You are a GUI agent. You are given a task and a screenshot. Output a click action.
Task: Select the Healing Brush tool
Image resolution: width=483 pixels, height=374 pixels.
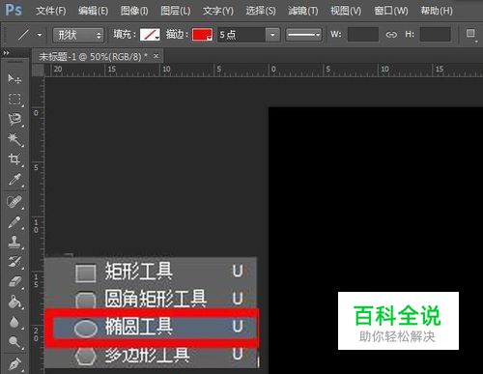click(x=14, y=202)
